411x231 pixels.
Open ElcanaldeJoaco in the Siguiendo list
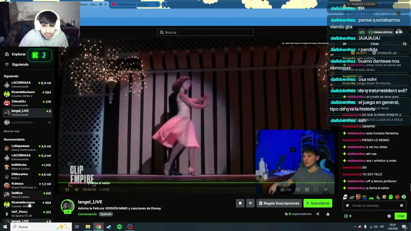[27, 94]
